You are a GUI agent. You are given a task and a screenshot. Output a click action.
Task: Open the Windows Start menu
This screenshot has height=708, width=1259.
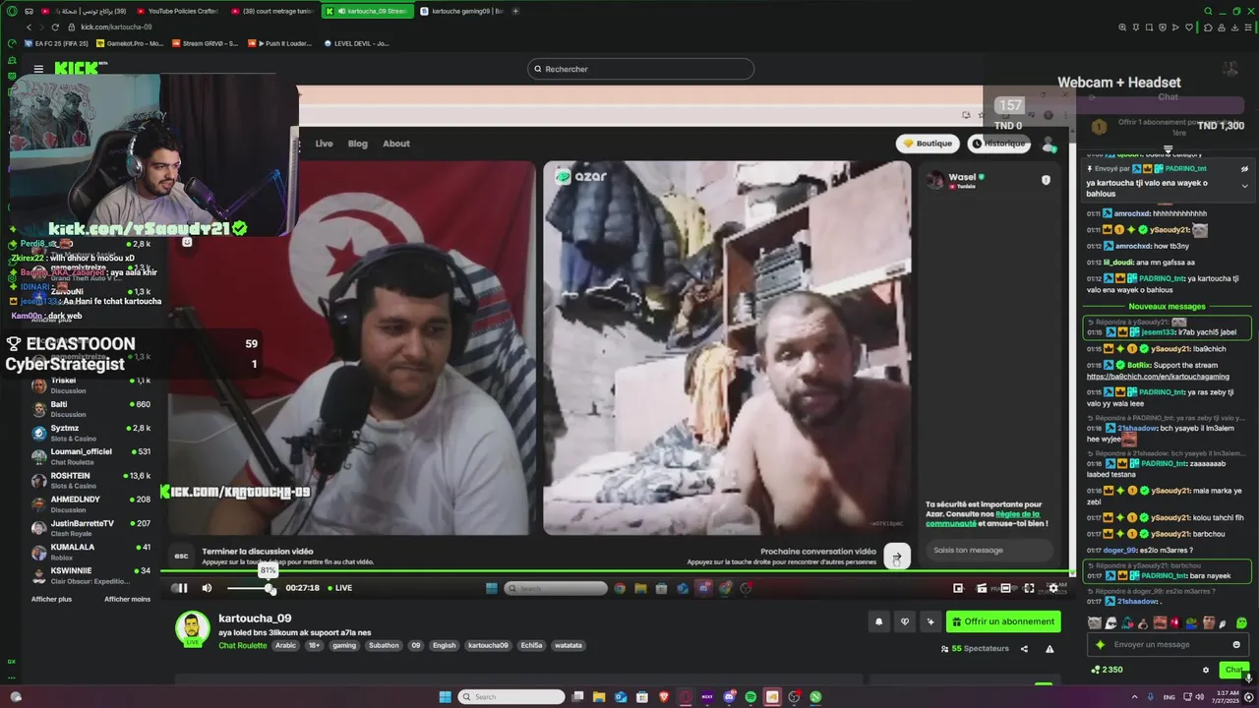(445, 697)
